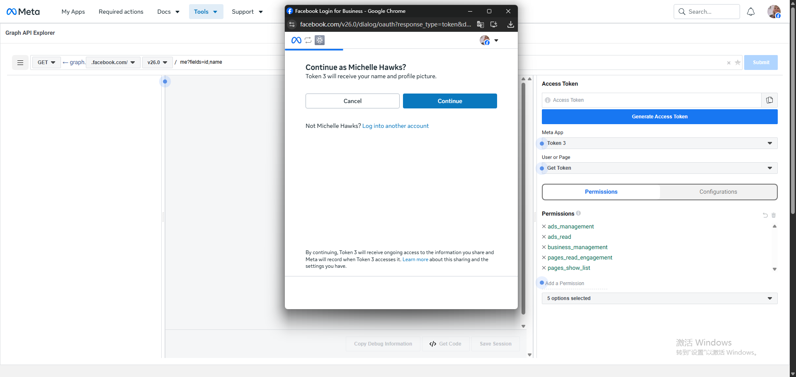Image resolution: width=796 pixels, height=377 pixels.
Task: Remove the ads_read permission
Action: click(544, 237)
